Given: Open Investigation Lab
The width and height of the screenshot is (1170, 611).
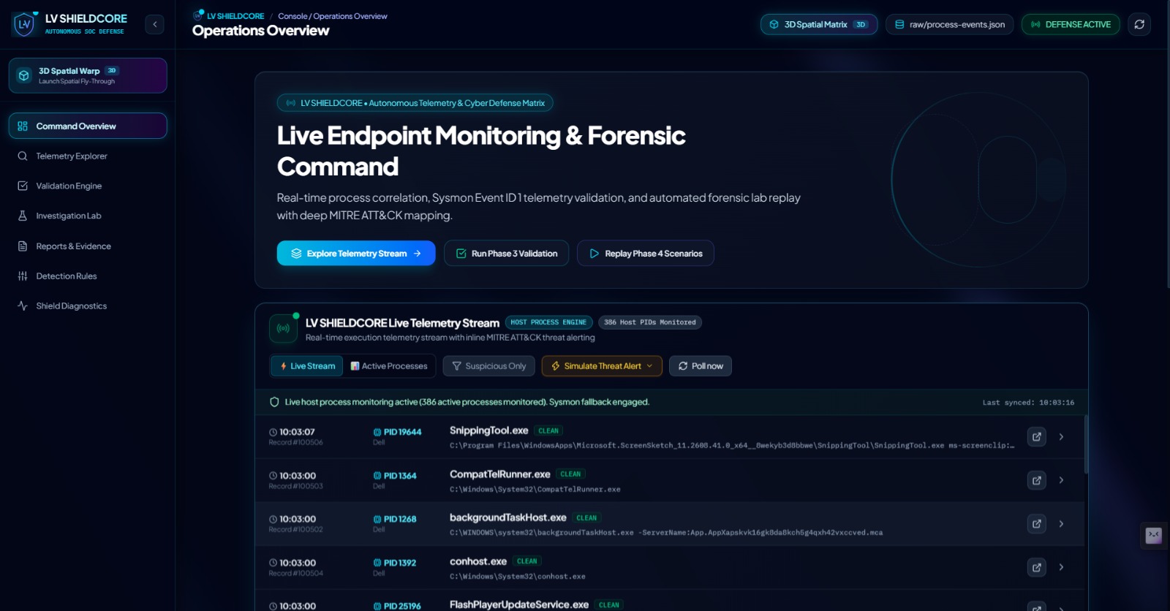Looking at the screenshot, I should pyautogui.click(x=88, y=216).
